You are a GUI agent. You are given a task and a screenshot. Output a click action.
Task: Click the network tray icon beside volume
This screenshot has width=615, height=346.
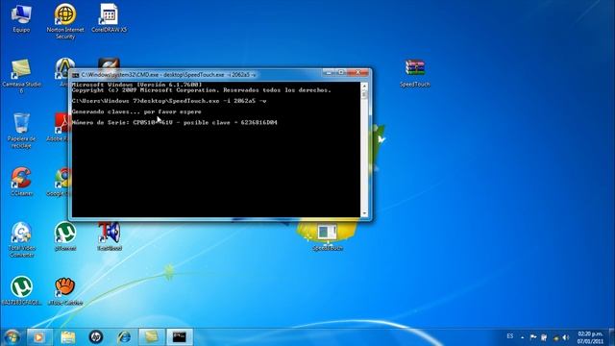pyautogui.click(x=555, y=337)
